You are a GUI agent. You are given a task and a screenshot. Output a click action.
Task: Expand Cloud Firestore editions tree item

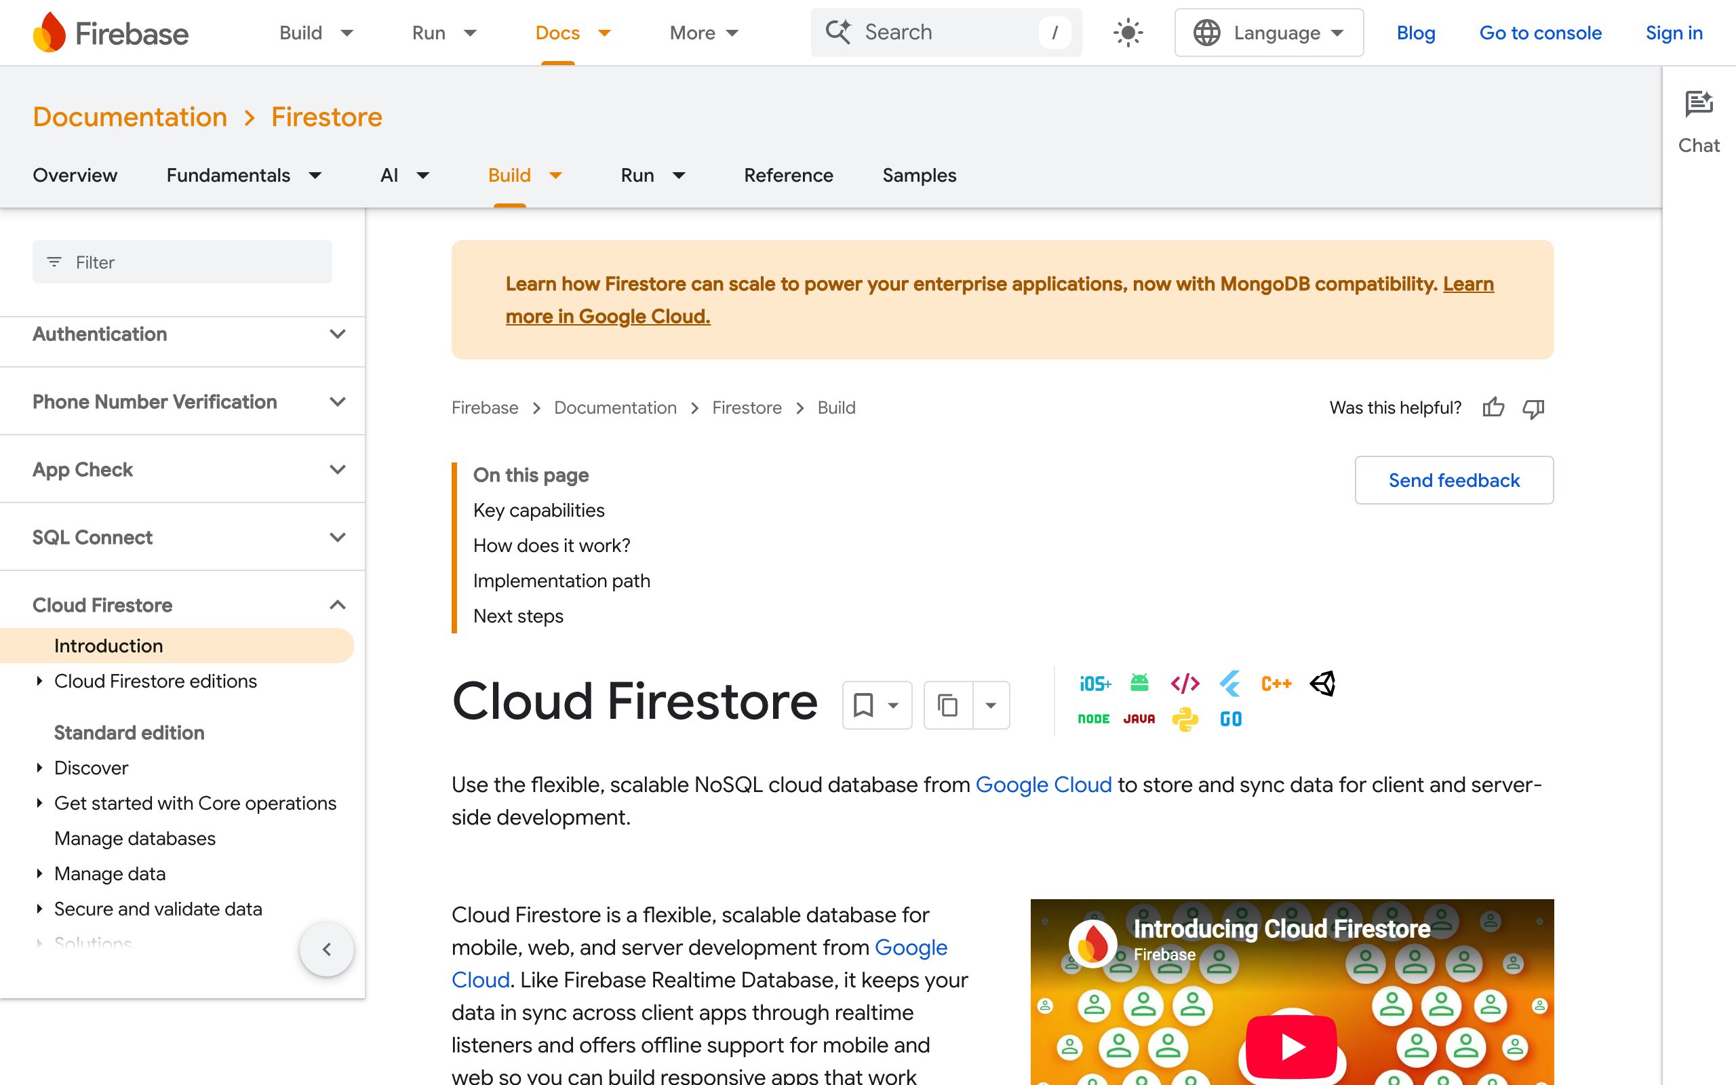[39, 681]
